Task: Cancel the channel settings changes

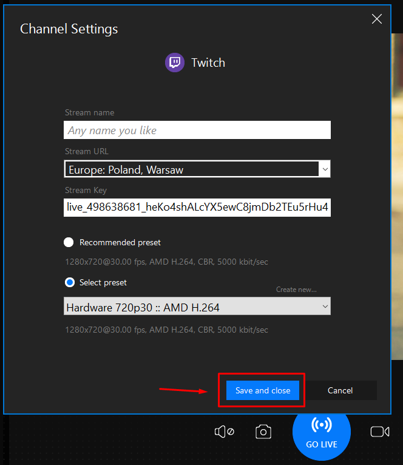Action: (x=340, y=390)
